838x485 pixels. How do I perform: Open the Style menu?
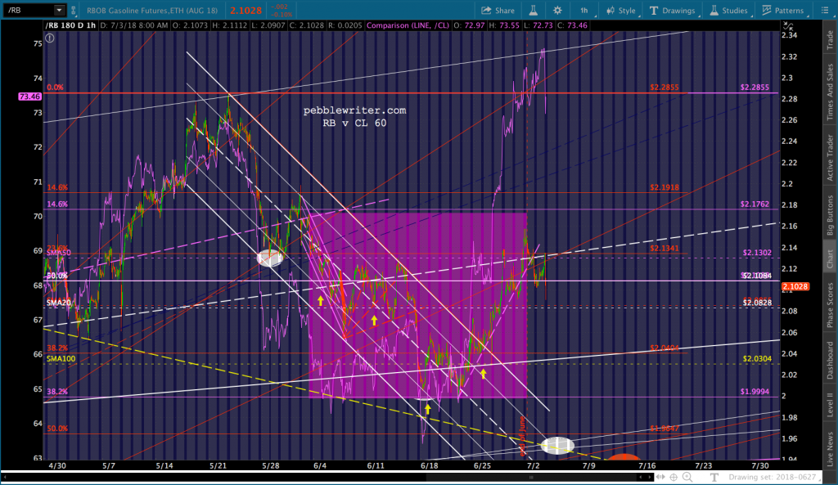(x=620, y=11)
